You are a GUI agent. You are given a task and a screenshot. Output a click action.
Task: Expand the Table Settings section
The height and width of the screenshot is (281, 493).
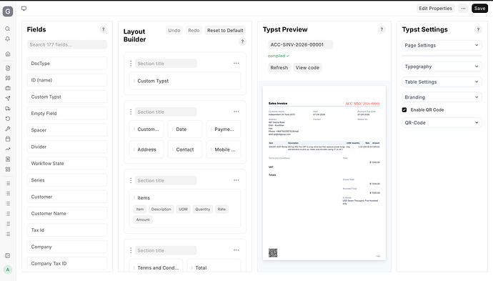[442, 82]
